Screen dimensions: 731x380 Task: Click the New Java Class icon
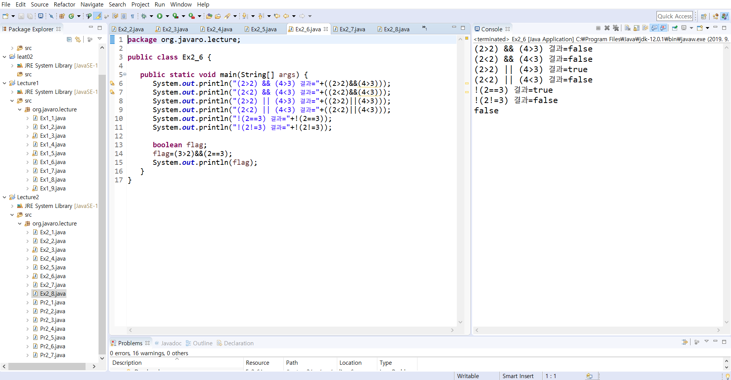(71, 16)
